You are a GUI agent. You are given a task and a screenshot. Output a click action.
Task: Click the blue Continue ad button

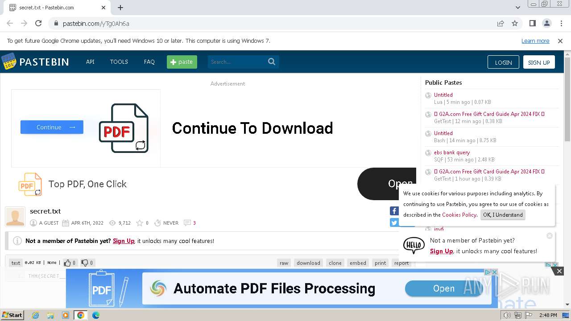pos(52,127)
